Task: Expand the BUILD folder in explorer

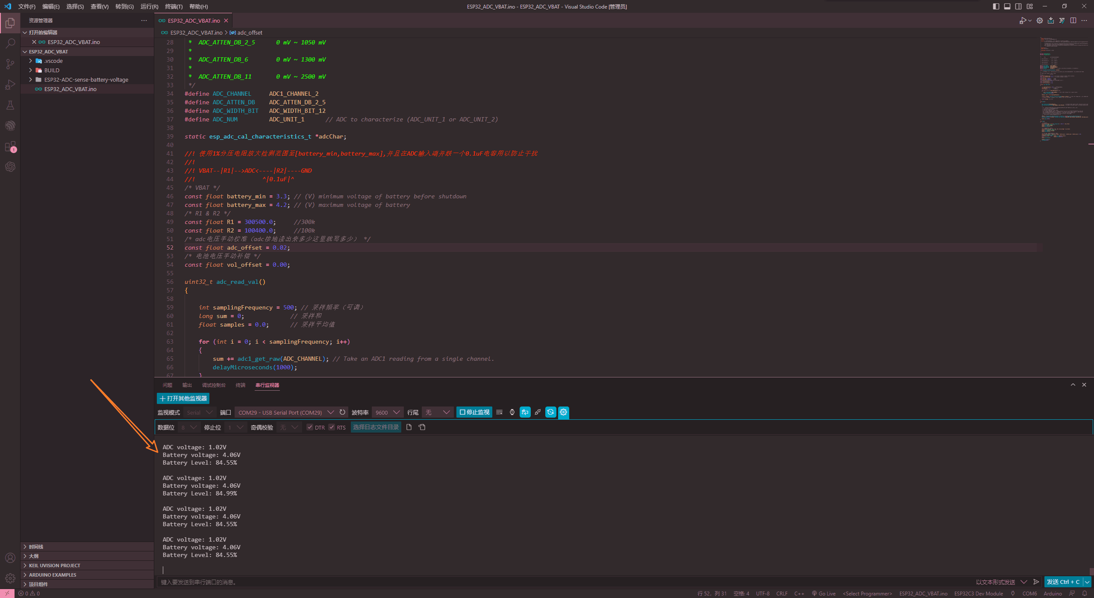Action: pos(52,70)
